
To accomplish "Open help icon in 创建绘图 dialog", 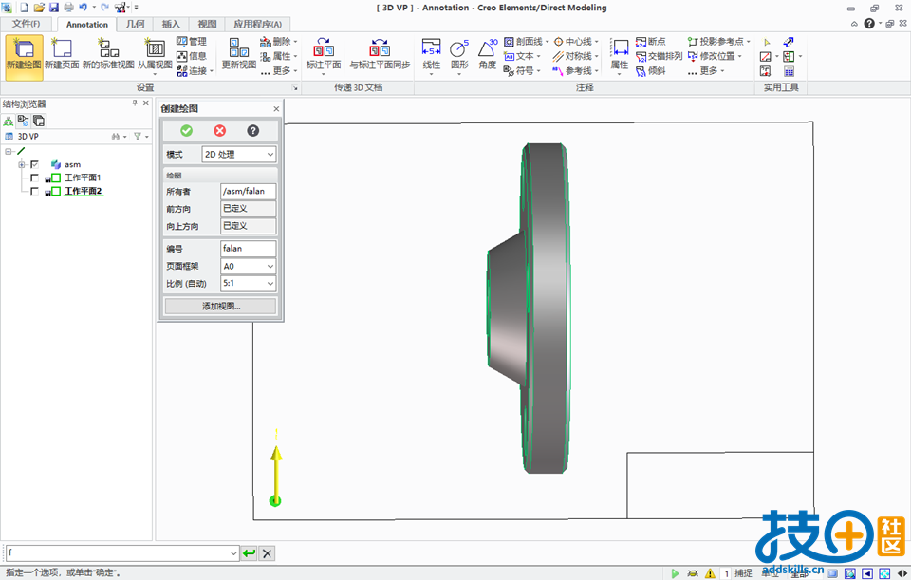I will (252, 130).
